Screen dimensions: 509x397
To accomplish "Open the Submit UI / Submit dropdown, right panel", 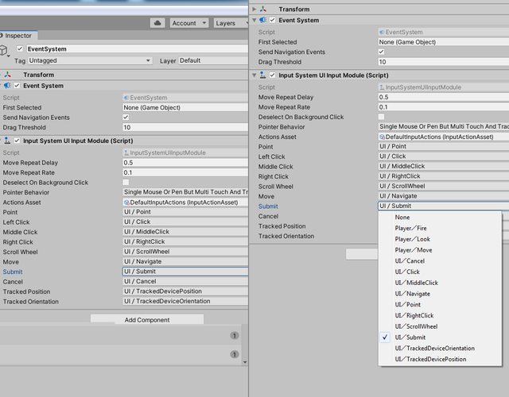I will pos(444,206).
